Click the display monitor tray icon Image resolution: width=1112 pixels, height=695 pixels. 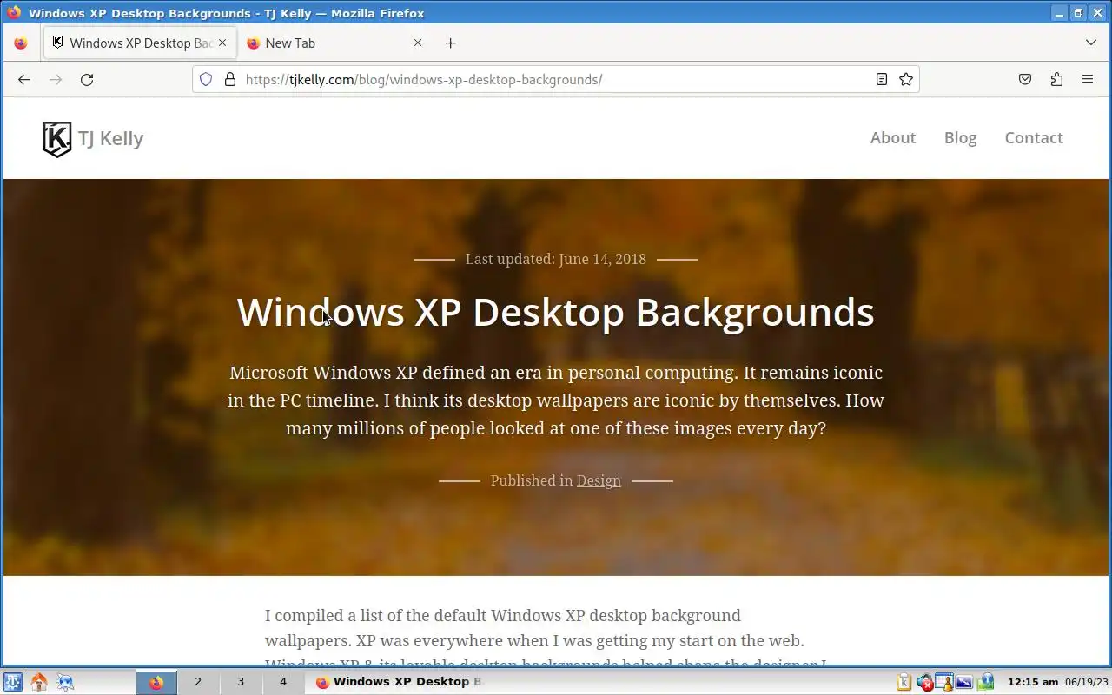(x=964, y=682)
